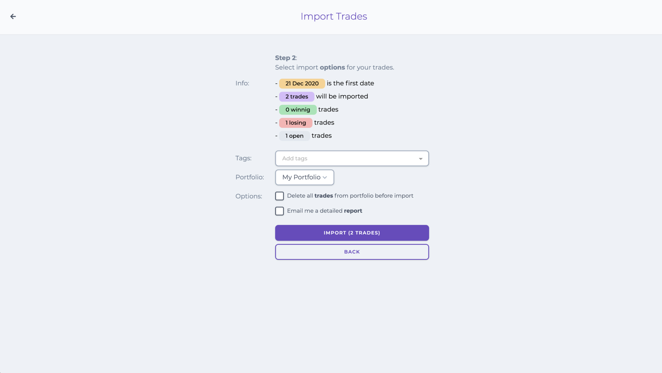This screenshot has width=662, height=373.
Task: Click the 2 trades purple badge
Action: 297,97
